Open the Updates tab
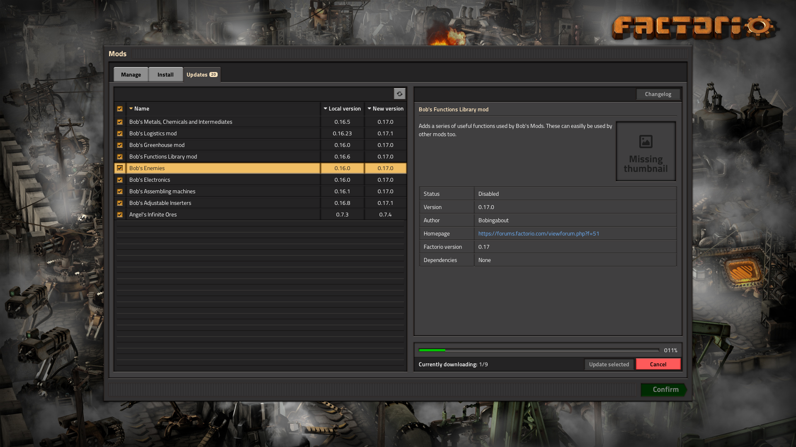796x447 pixels. 202,74
